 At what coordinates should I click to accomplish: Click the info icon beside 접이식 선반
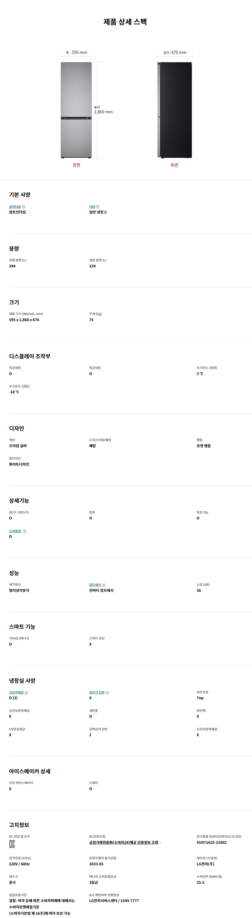(107, 693)
